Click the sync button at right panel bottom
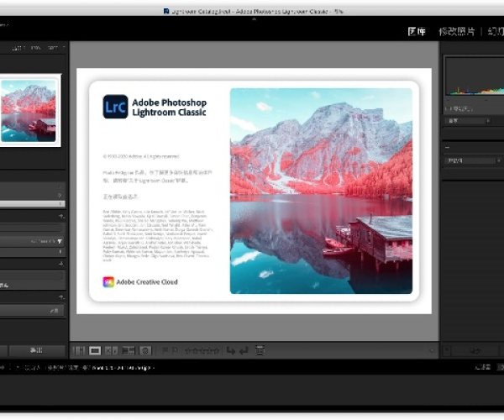This screenshot has width=504, height=420. click(475, 350)
